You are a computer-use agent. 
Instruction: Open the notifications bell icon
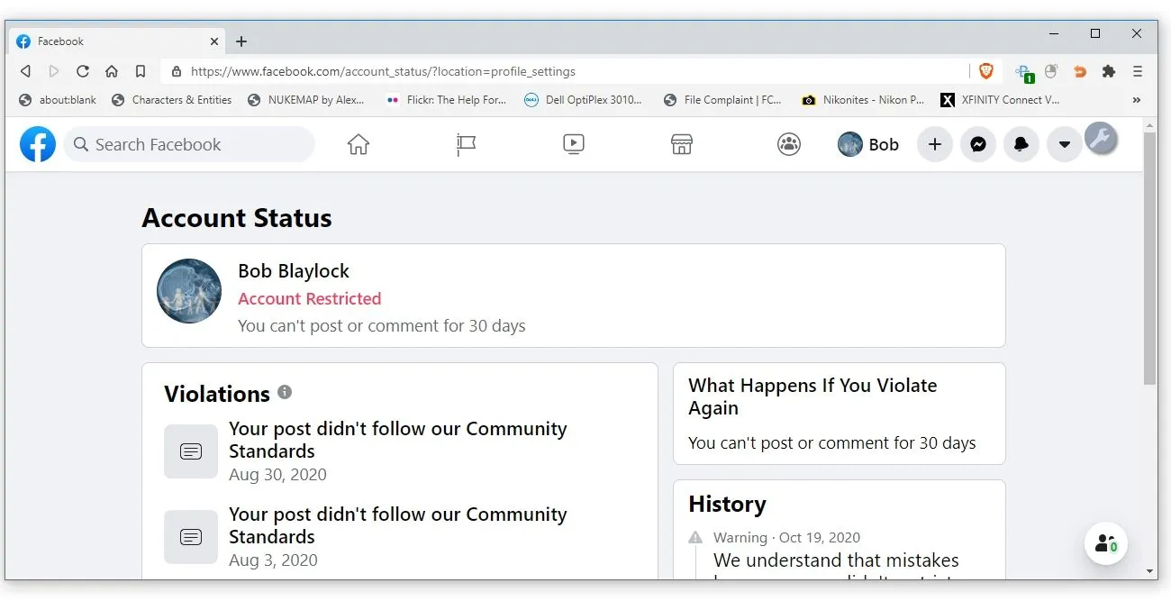point(1021,144)
